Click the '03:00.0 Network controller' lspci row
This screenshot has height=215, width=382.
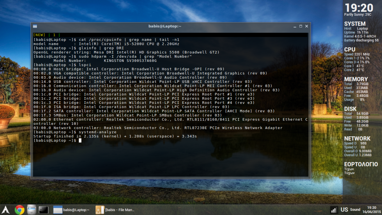point(158,128)
